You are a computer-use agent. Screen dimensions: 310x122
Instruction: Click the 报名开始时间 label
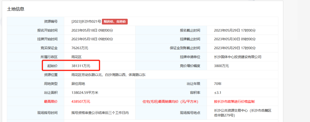pyautogui.click(x=47, y=30)
